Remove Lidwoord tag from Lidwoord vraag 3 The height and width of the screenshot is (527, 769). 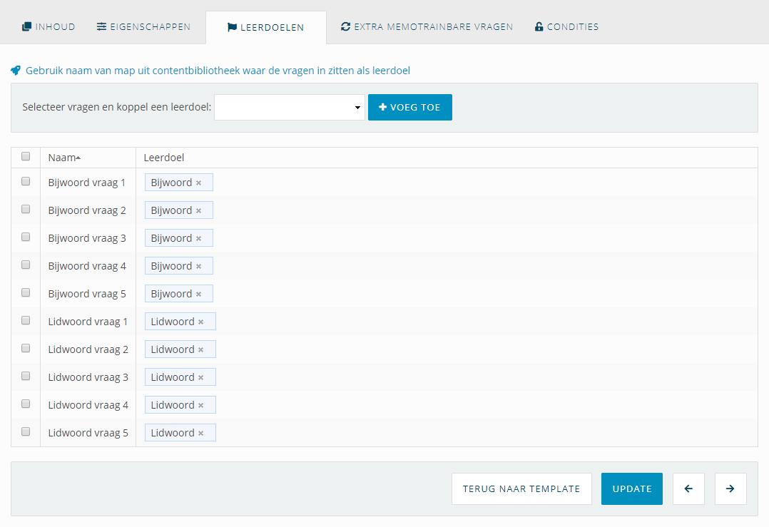click(x=200, y=377)
